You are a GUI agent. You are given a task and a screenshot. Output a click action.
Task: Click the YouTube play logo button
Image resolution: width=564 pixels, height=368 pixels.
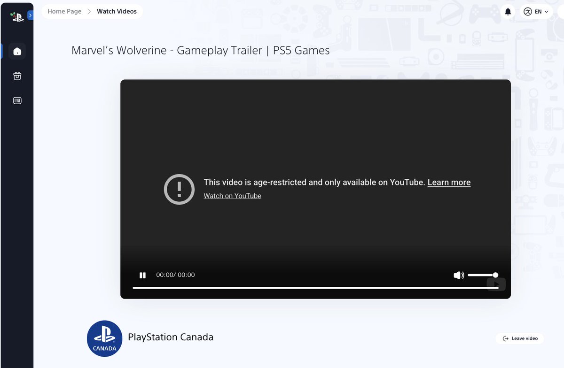496,284
